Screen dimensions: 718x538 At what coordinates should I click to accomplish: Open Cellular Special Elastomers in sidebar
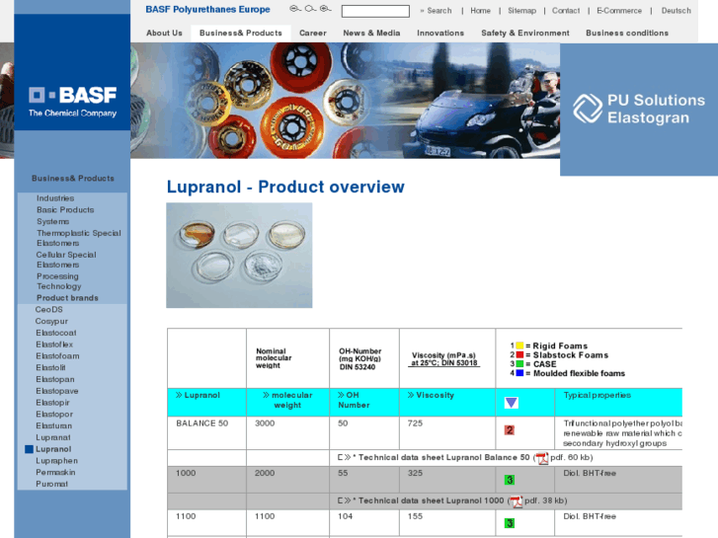66,260
